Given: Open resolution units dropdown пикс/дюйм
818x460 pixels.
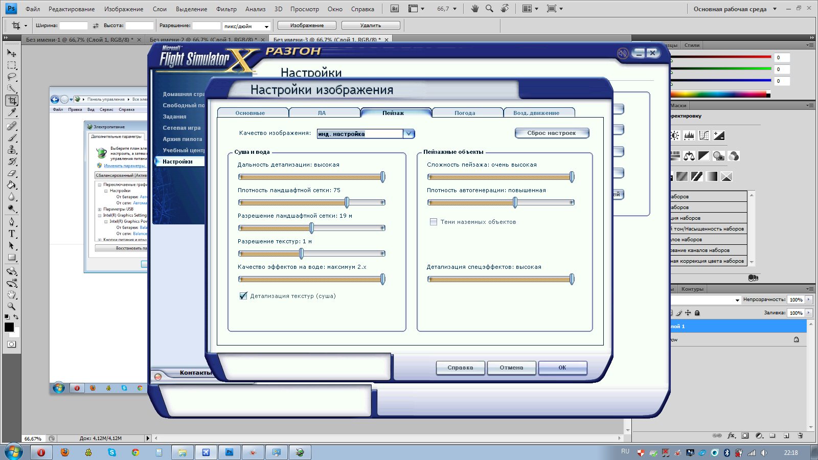Looking at the screenshot, I should pyautogui.click(x=266, y=26).
